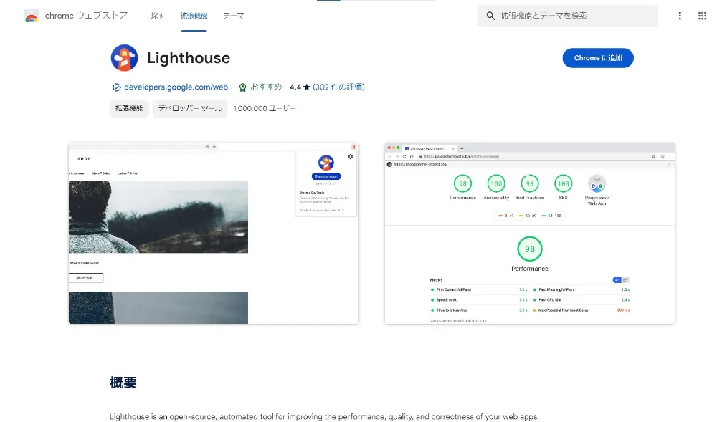
Task: Click the Lighthouse extension logo icon
Action: (124, 58)
